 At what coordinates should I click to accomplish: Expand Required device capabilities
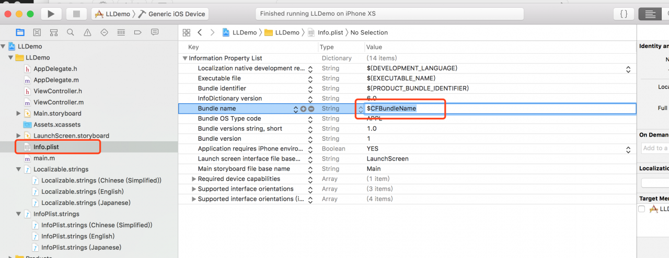pyautogui.click(x=194, y=179)
